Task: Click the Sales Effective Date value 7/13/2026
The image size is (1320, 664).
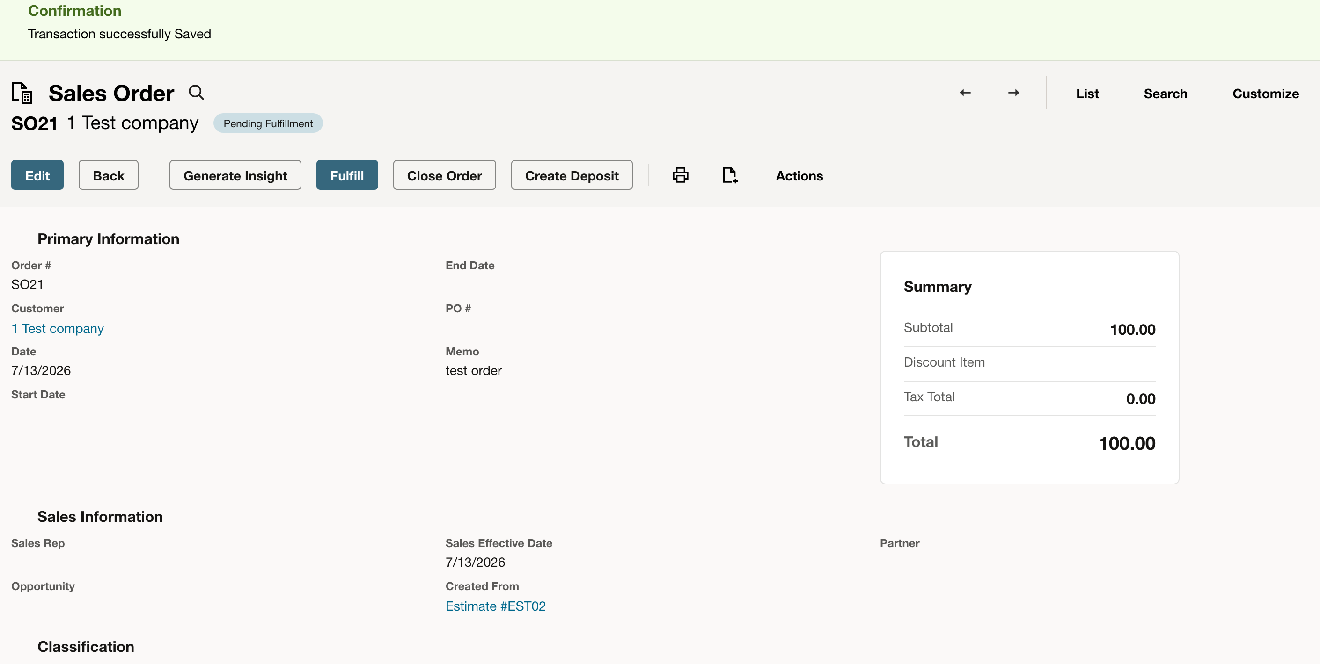Action: point(475,562)
